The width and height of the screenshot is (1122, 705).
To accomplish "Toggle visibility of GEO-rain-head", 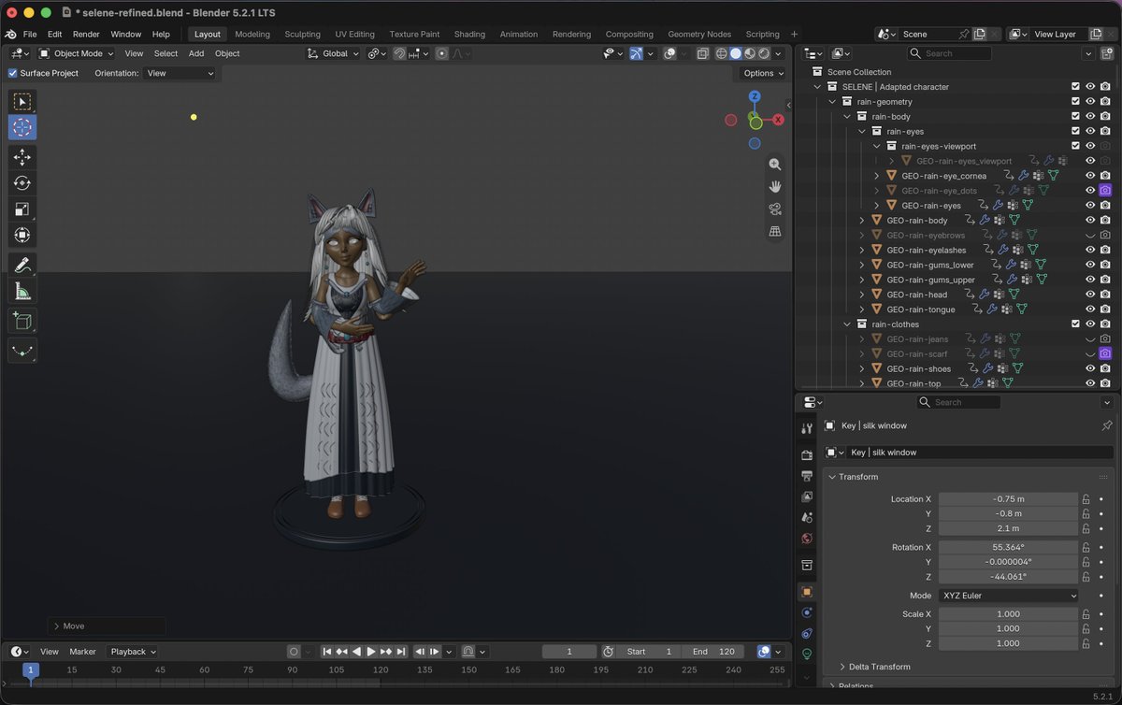I will pos(1090,295).
